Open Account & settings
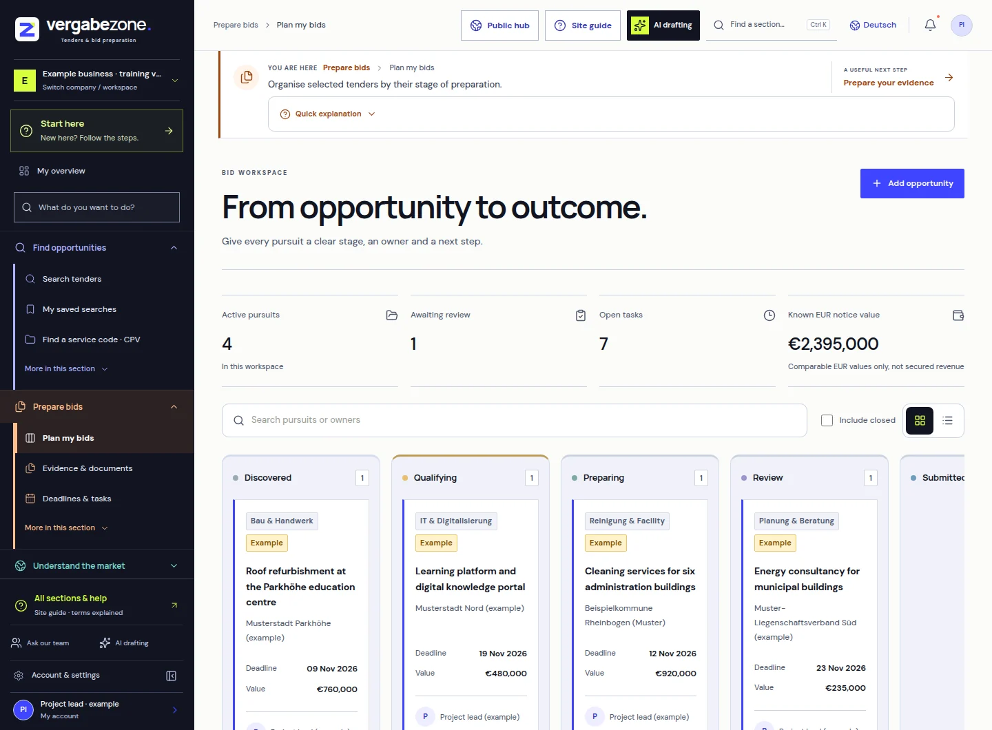The image size is (992, 730). pyautogui.click(x=65, y=676)
